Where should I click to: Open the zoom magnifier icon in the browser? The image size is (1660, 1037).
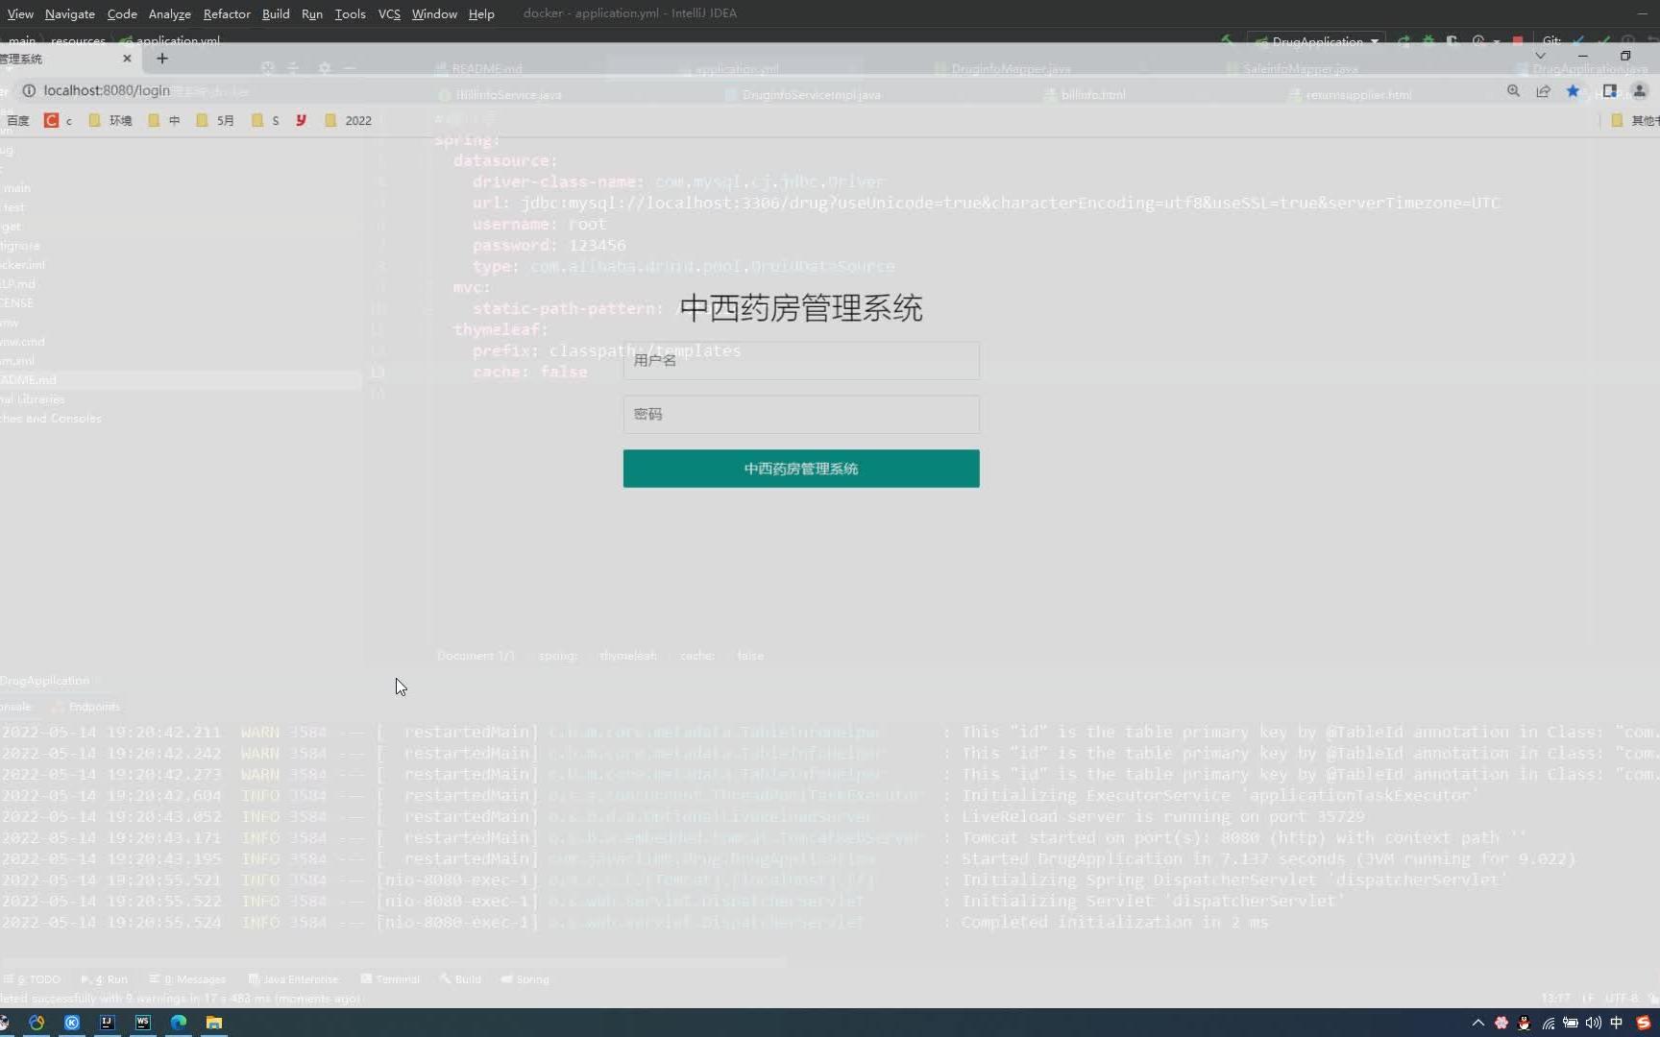1513,90
